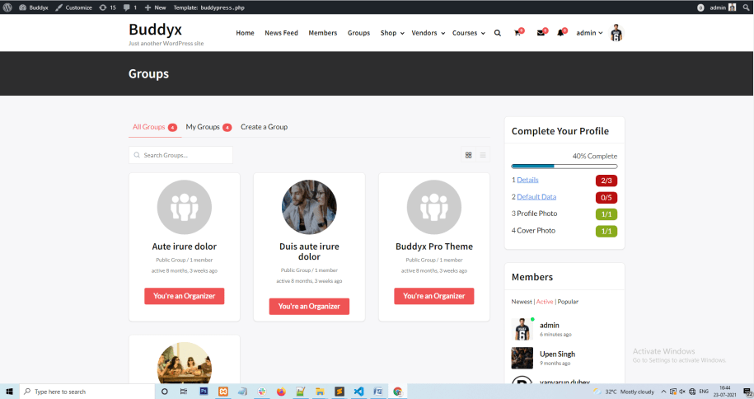Open the Groups nav link
Screen dimensions: 754x399
[358, 33]
